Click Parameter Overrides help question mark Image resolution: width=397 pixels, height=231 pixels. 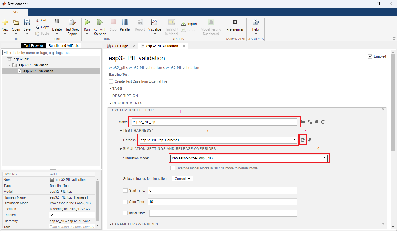click(383, 224)
